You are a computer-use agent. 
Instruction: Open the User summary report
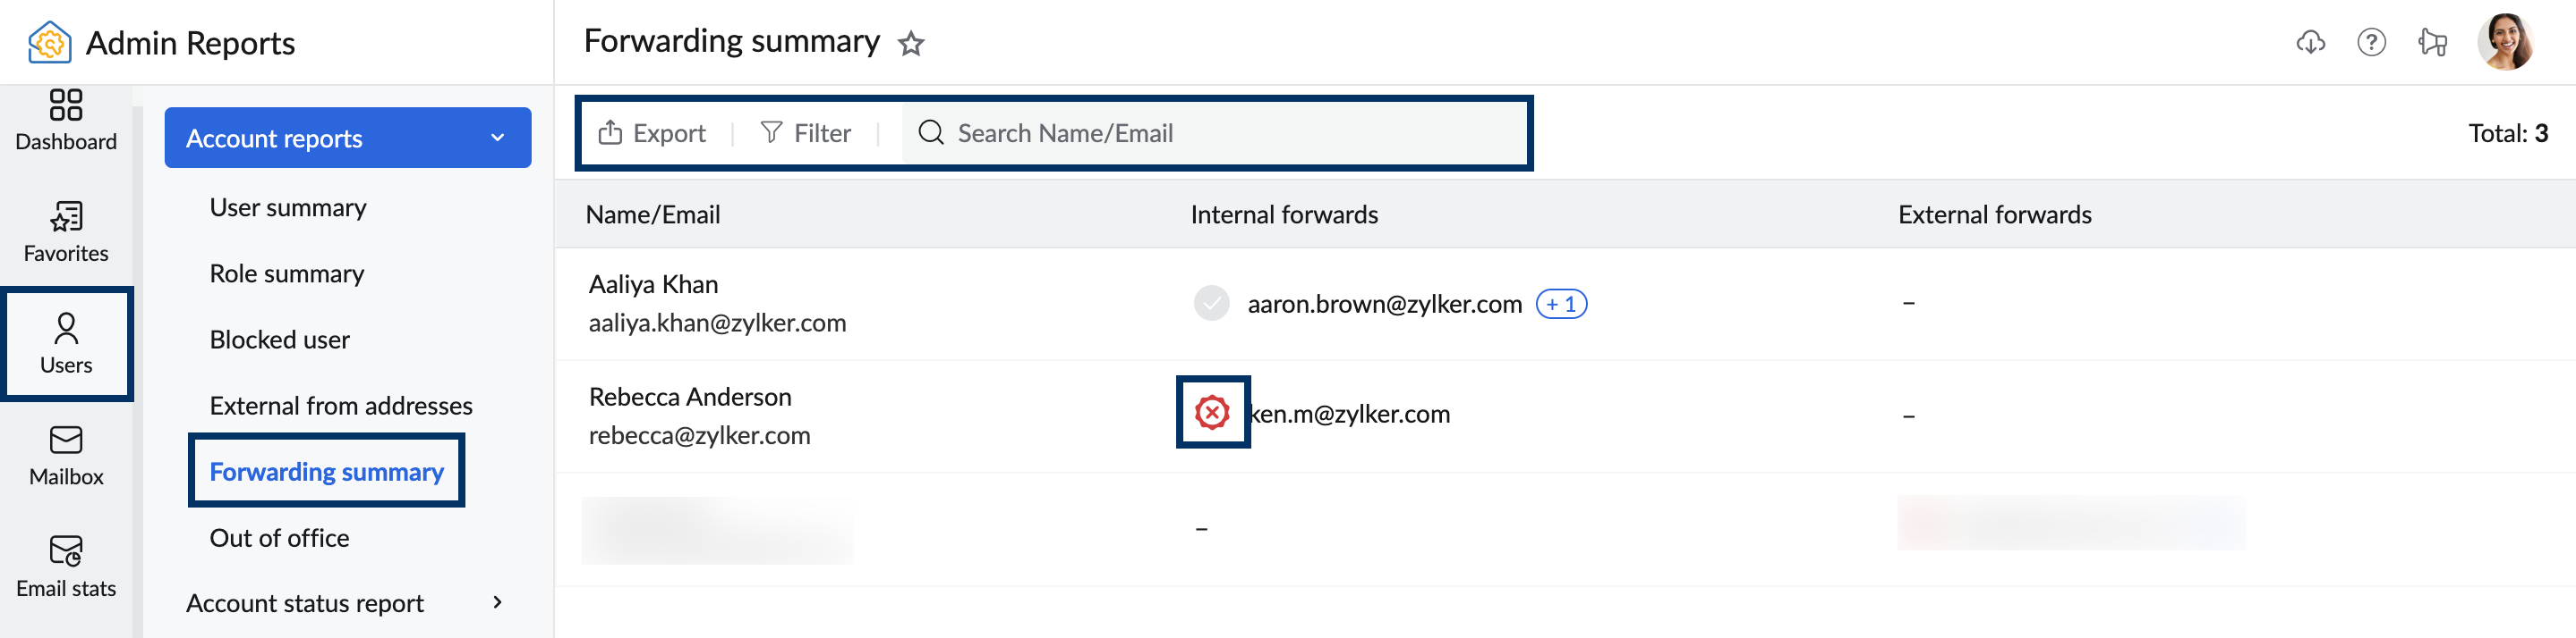(288, 207)
